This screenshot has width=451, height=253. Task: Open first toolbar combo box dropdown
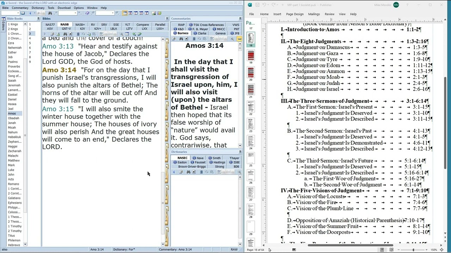[x=18, y=13]
